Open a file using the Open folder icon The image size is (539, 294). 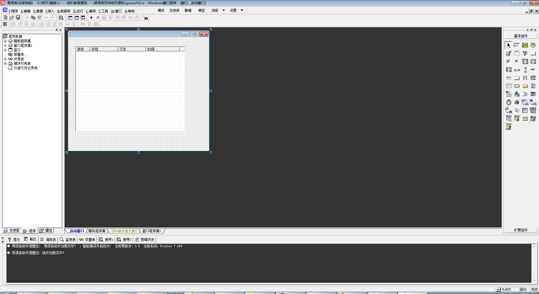coord(12,17)
